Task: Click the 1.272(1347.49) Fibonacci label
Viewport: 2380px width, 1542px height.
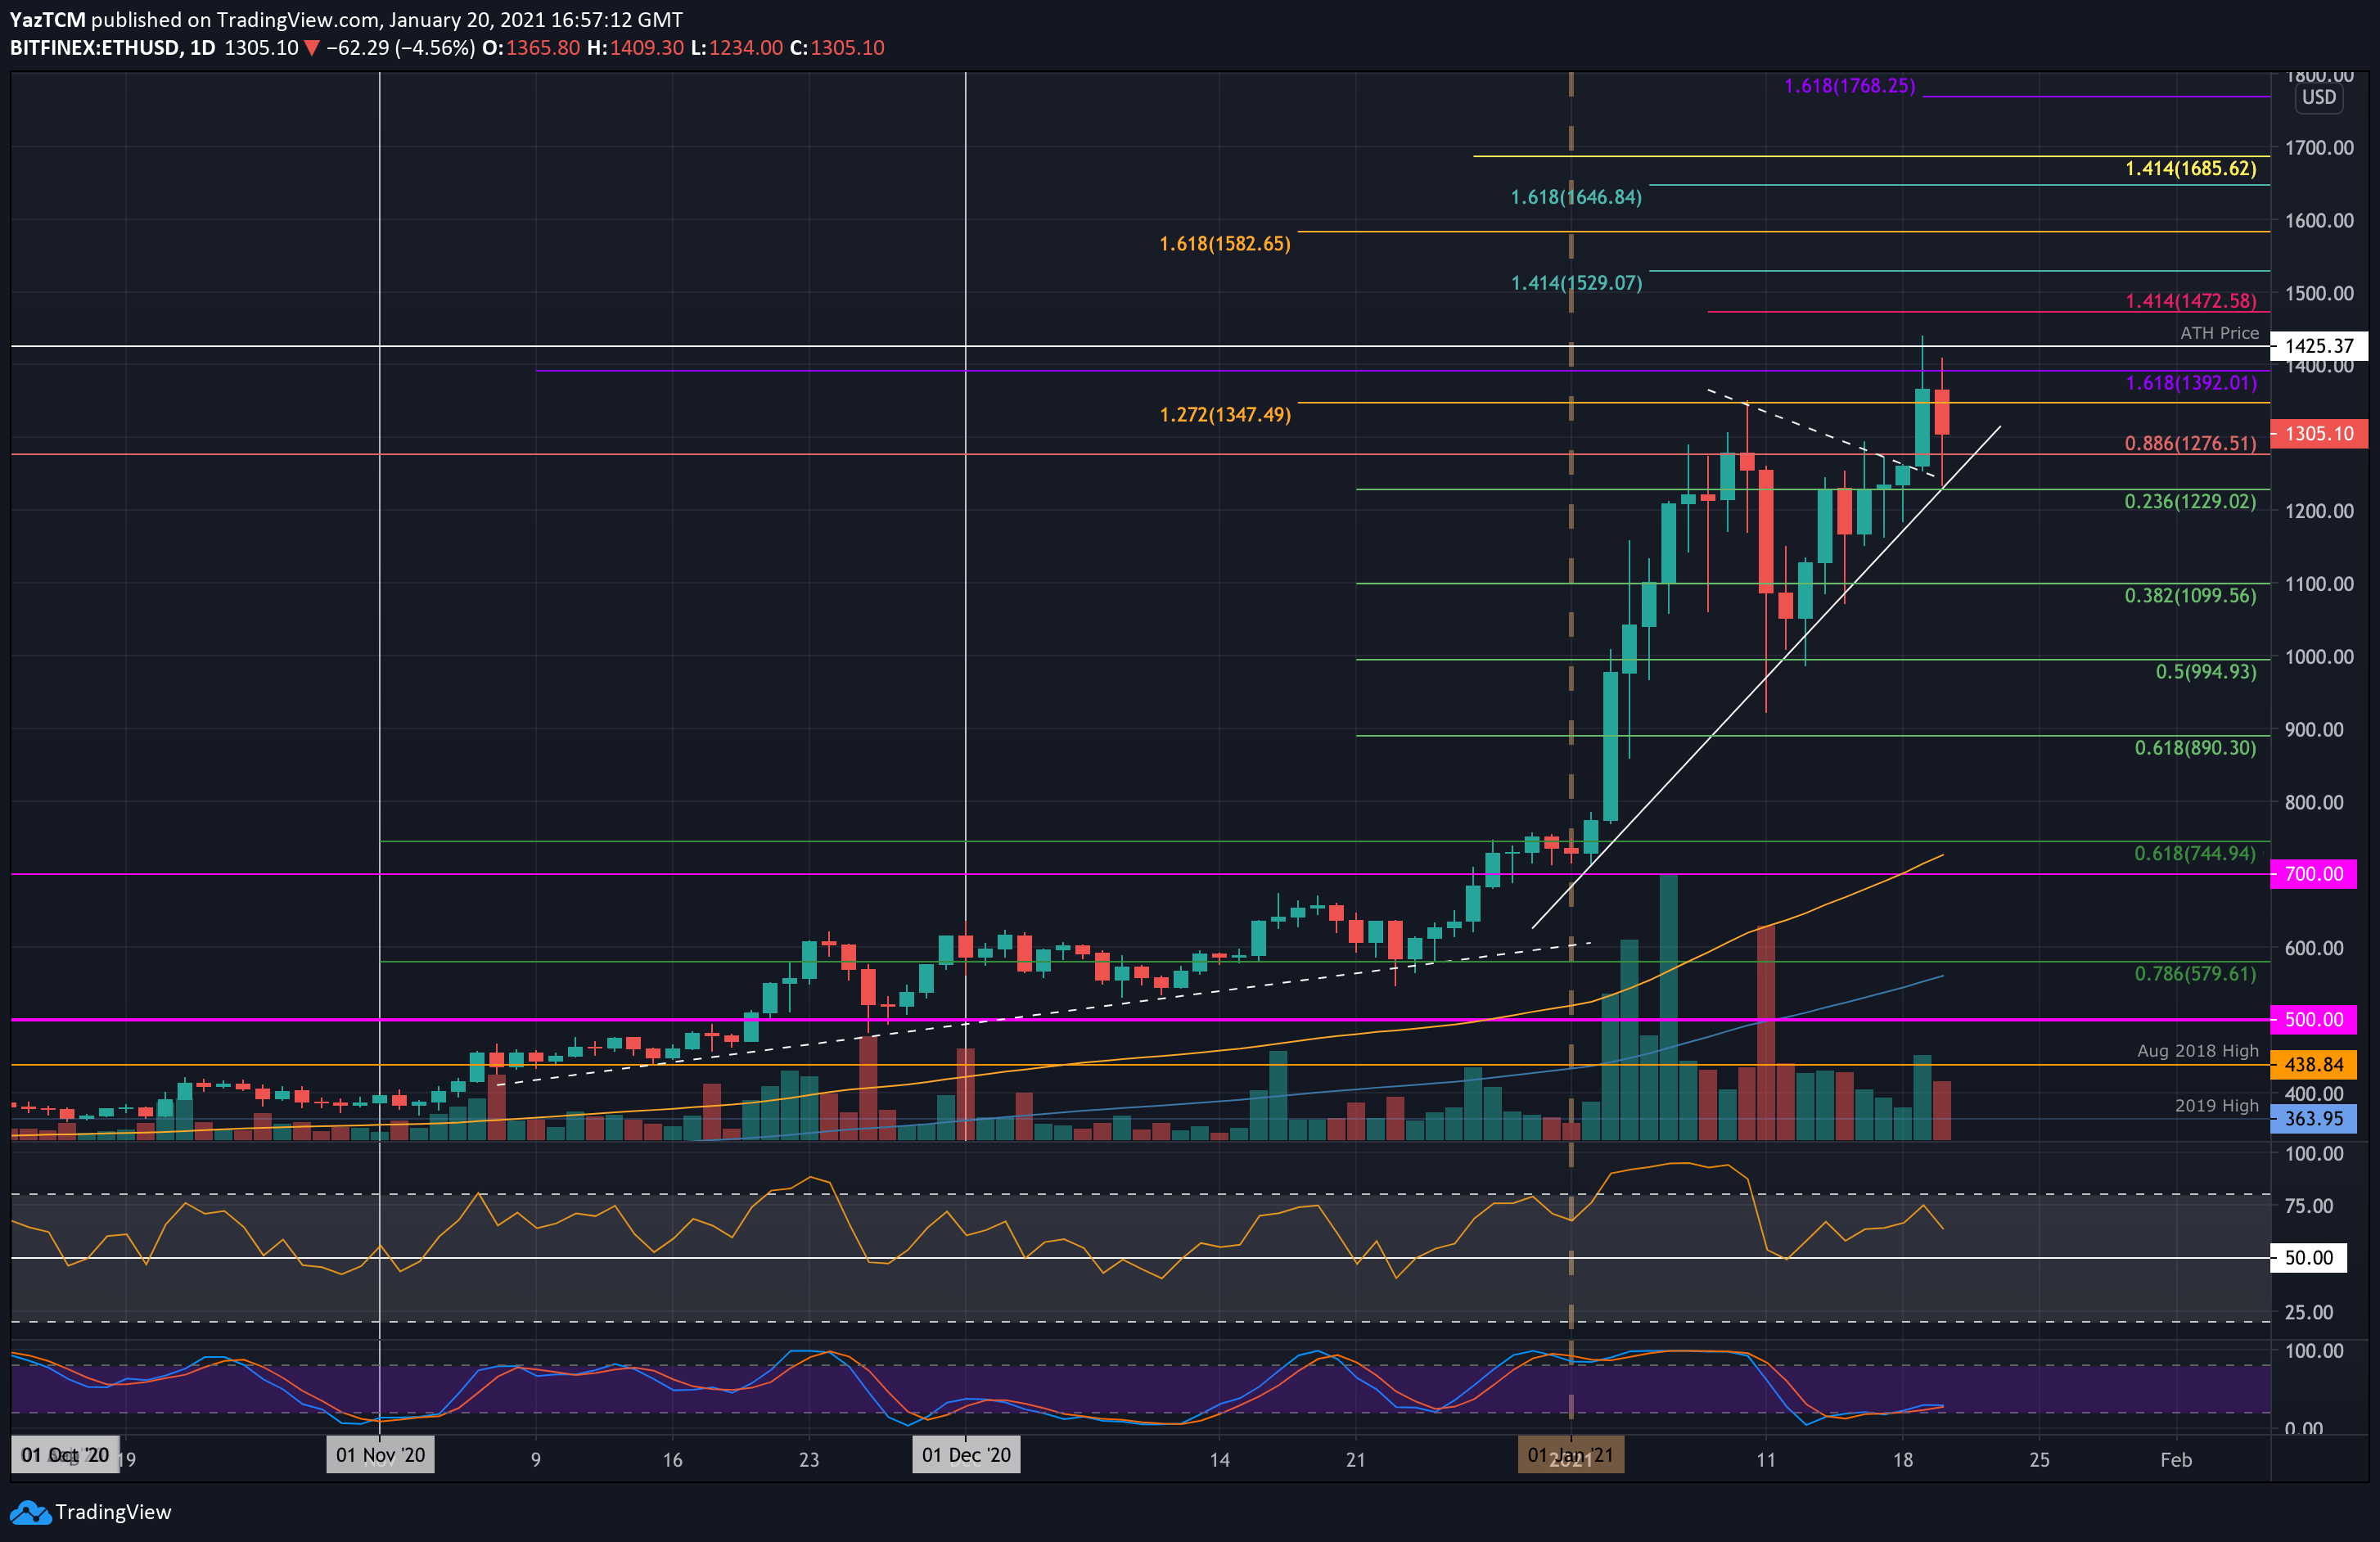Action: point(1225,415)
